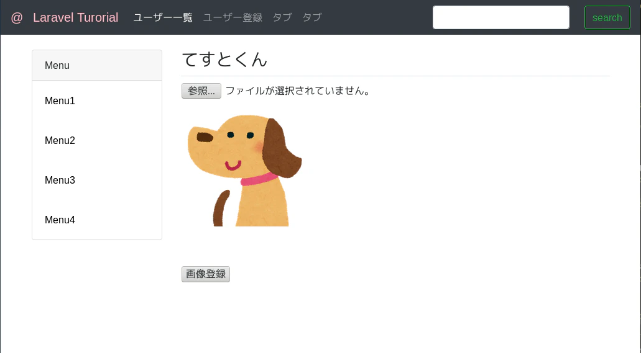Submit with the 画像登録 button
Image resolution: width=641 pixels, height=353 pixels.
(206, 274)
